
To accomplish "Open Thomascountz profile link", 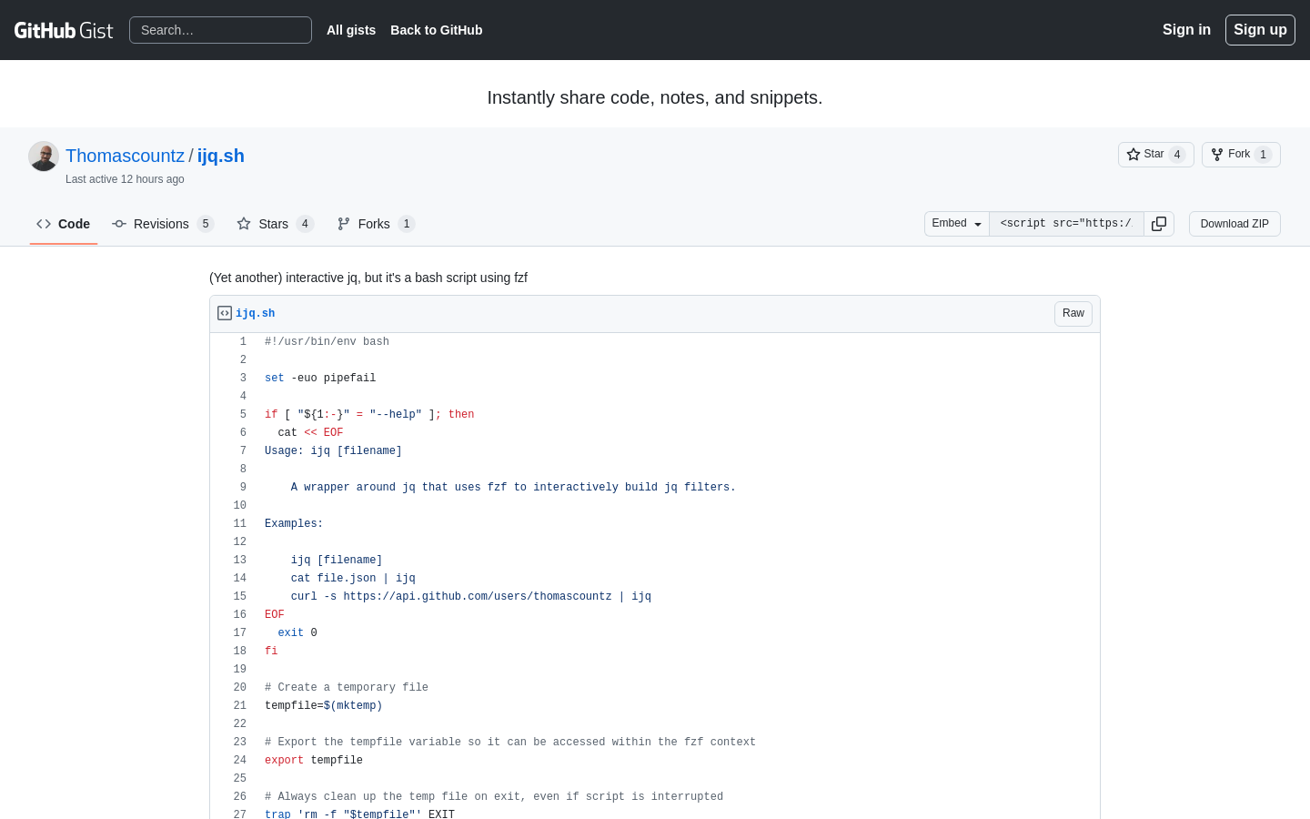I will 125,156.
